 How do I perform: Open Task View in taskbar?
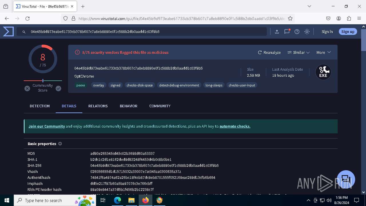tap(103, 200)
